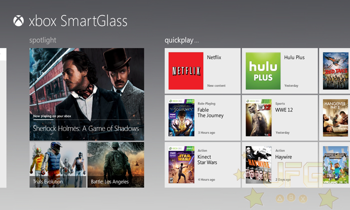Click 'Action' genre label above Kinect Star Wars
The width and height of the screenshot is (350, 210).
coord(202,150)
